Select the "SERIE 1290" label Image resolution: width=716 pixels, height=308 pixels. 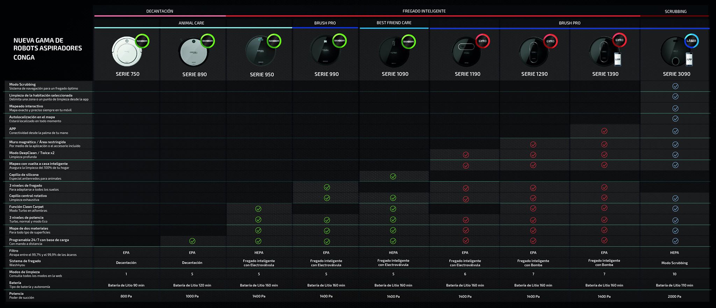coord(535,74)
